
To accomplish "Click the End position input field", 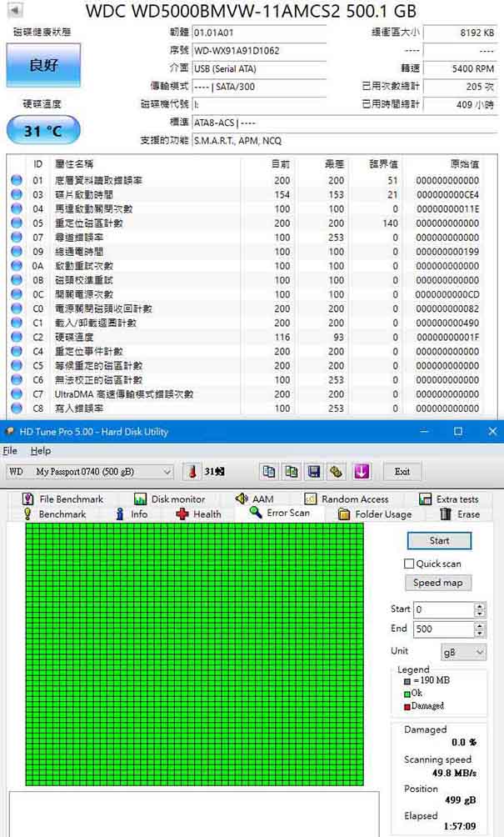I will tap(444, 629).
